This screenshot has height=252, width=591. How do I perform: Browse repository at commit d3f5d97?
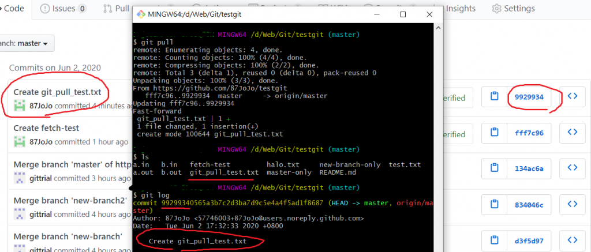[572, 240]
